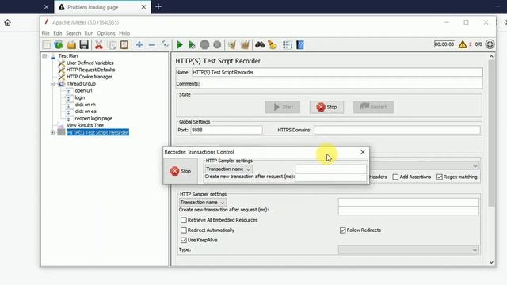Open the Search menu
This screenshot has height=285, width=507.
point(73,33)
